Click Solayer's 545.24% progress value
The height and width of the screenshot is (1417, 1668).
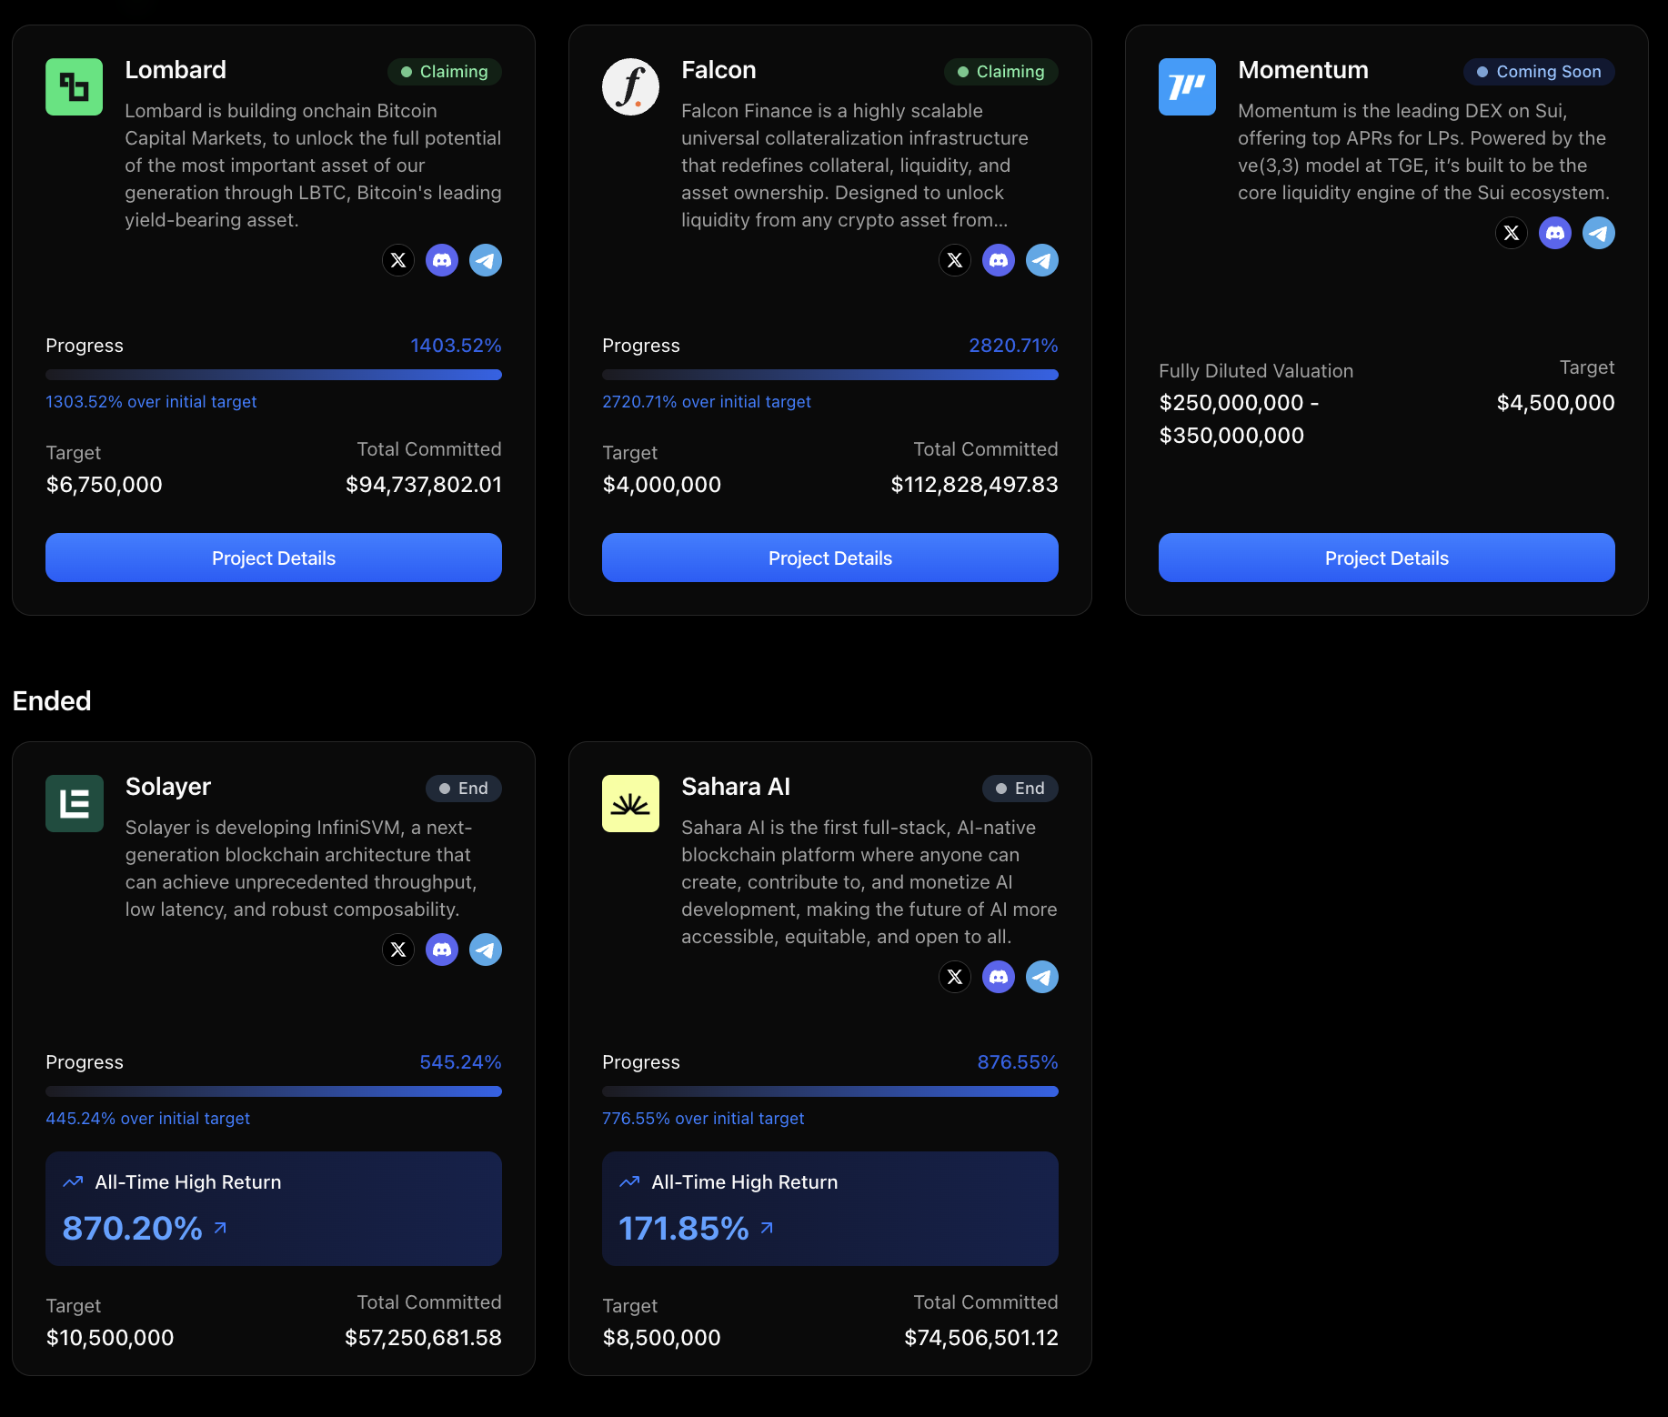point(460,1062)
